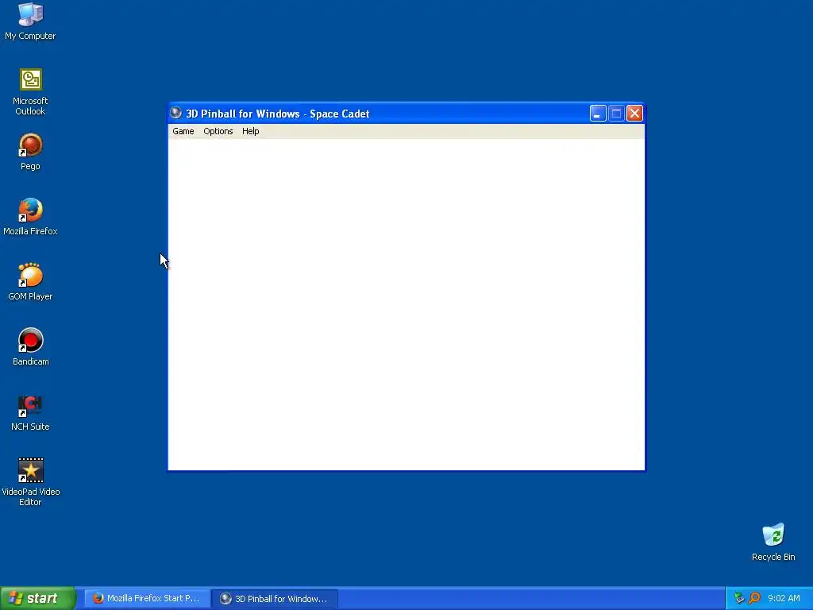Click the safely remove hardware tray icon

[x=739, y=598]
